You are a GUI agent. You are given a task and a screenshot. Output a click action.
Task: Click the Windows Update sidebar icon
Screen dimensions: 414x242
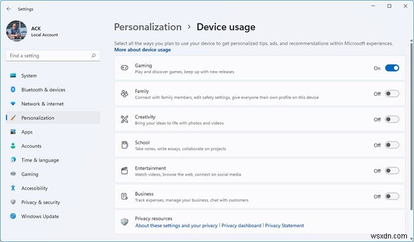click(12, 217)
